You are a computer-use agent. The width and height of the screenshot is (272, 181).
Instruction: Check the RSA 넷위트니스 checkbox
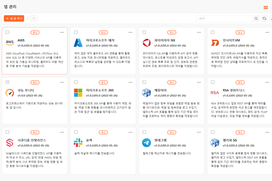tap(213, 82)
